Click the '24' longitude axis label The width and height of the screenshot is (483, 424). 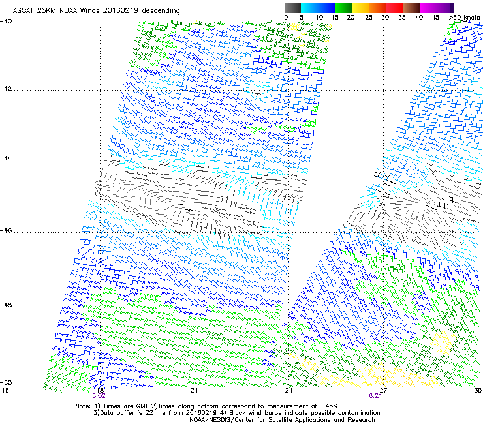point(288,391)
